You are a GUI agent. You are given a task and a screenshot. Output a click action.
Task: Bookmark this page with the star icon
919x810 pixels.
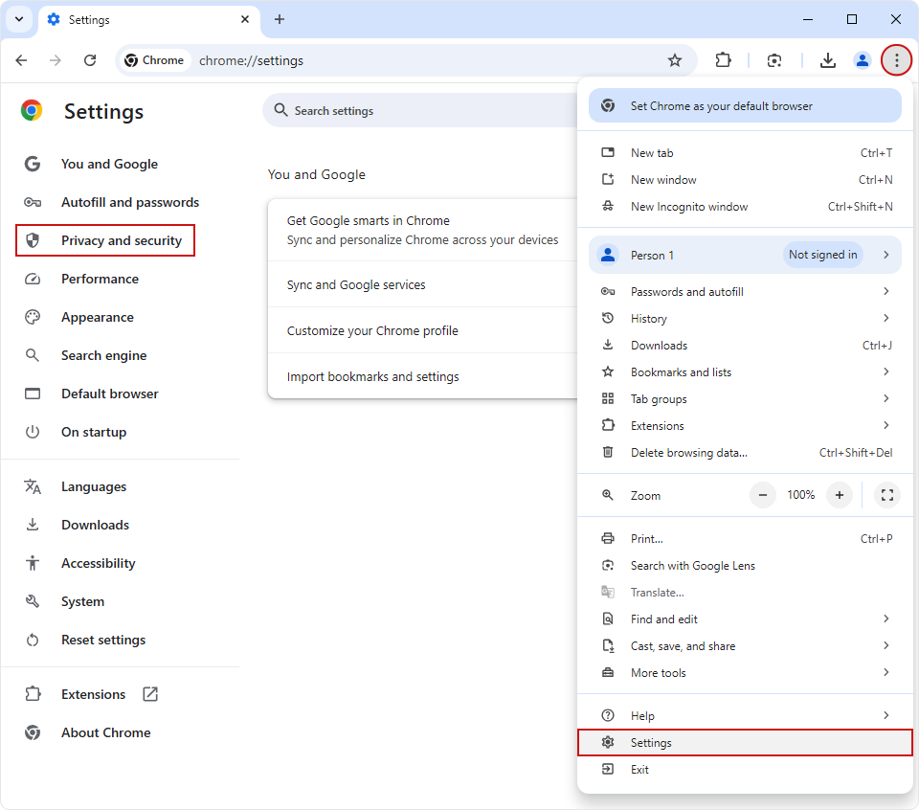675,60
